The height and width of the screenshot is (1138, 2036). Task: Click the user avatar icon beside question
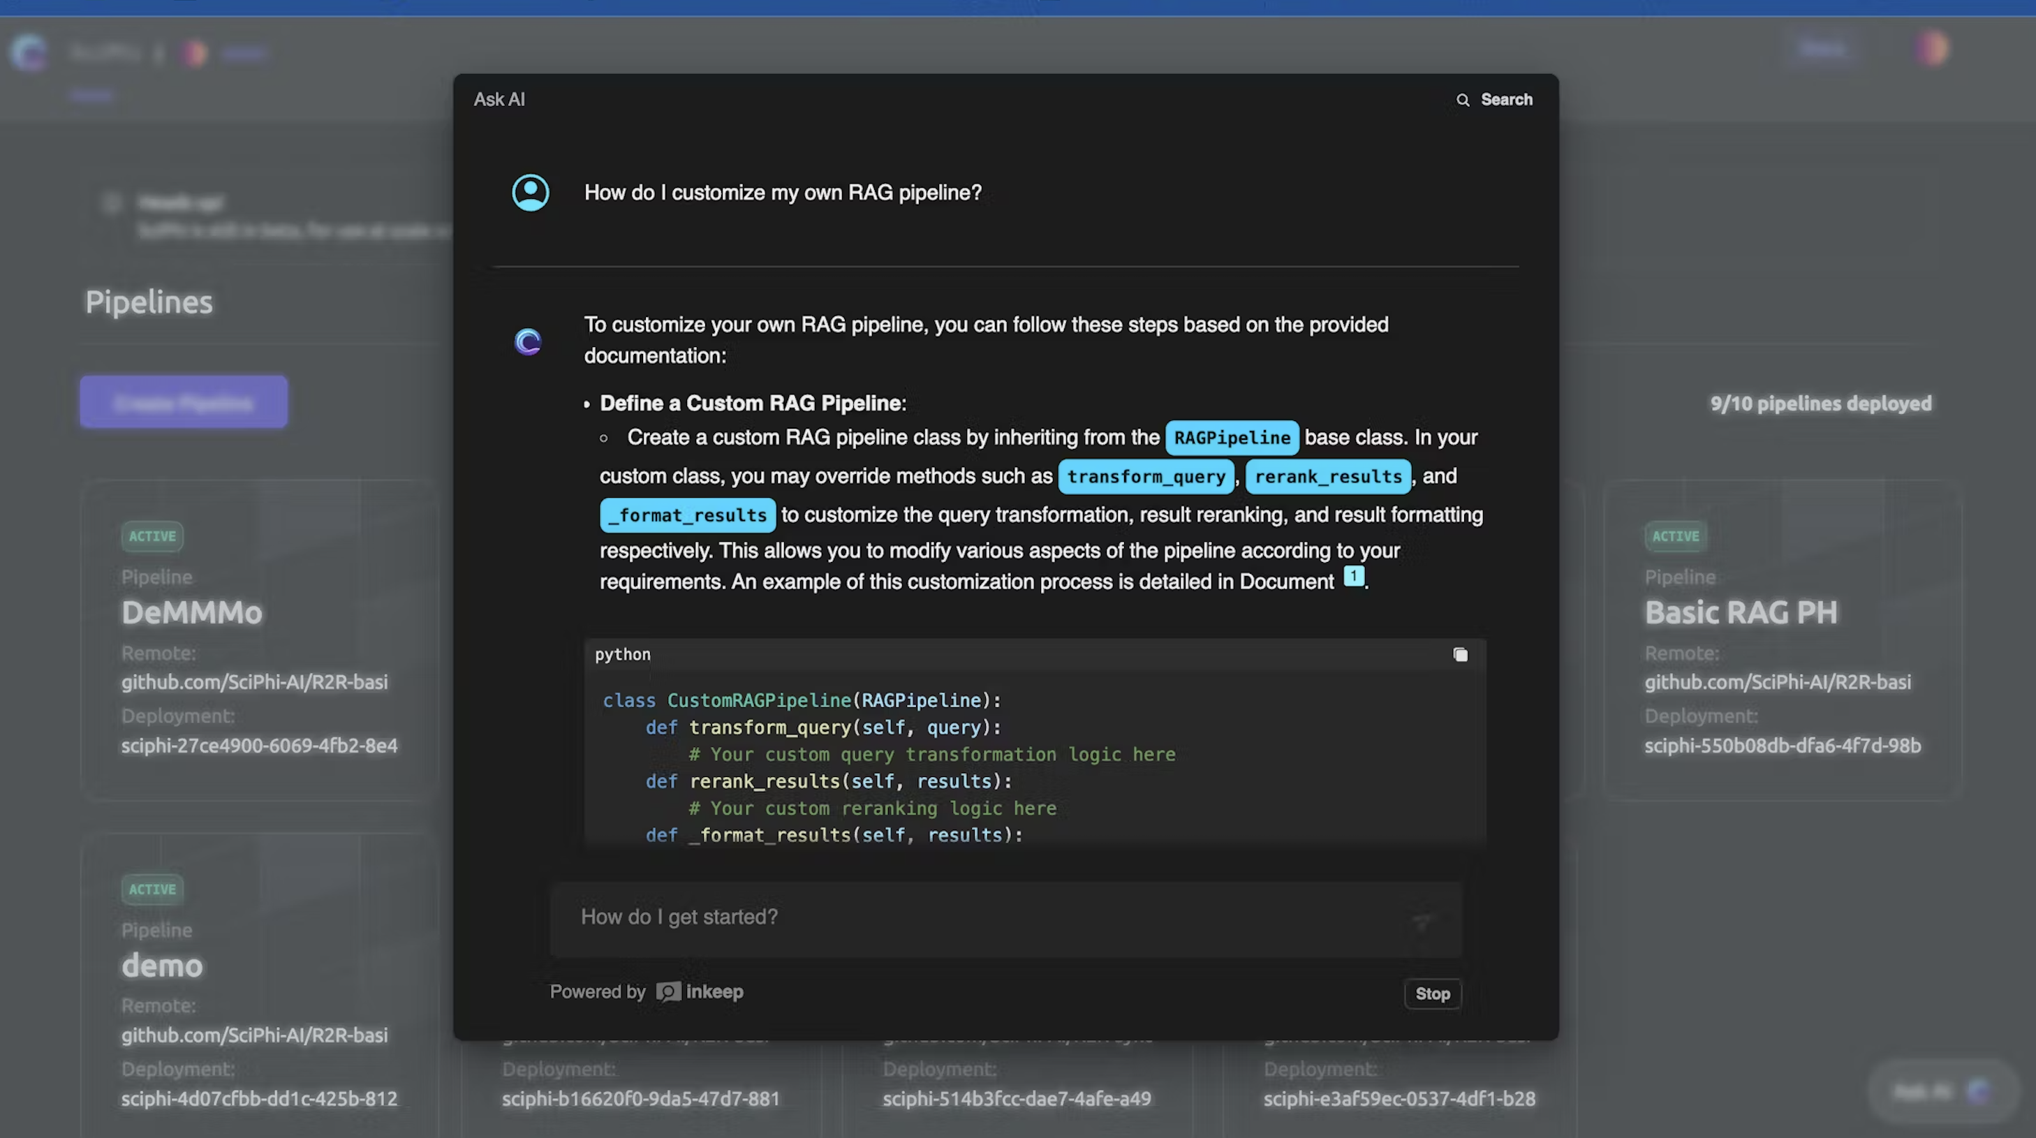[x=531, y=193]
